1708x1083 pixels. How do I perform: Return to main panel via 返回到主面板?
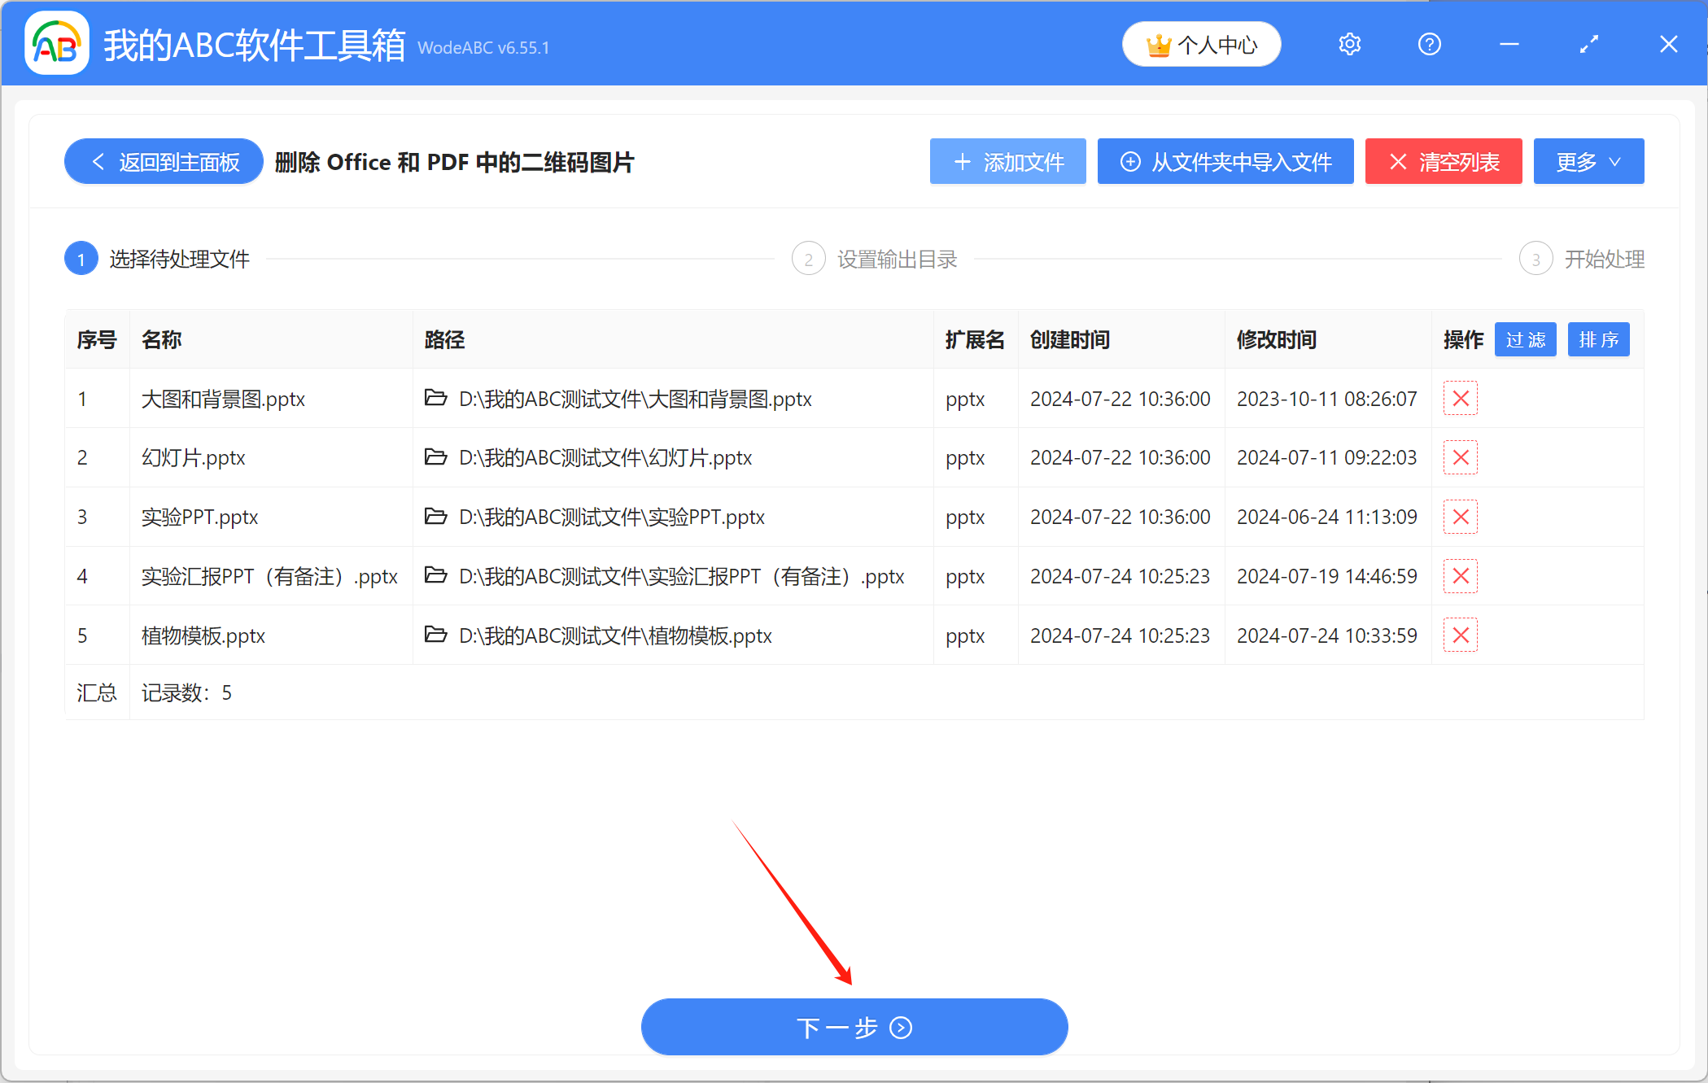162,161
